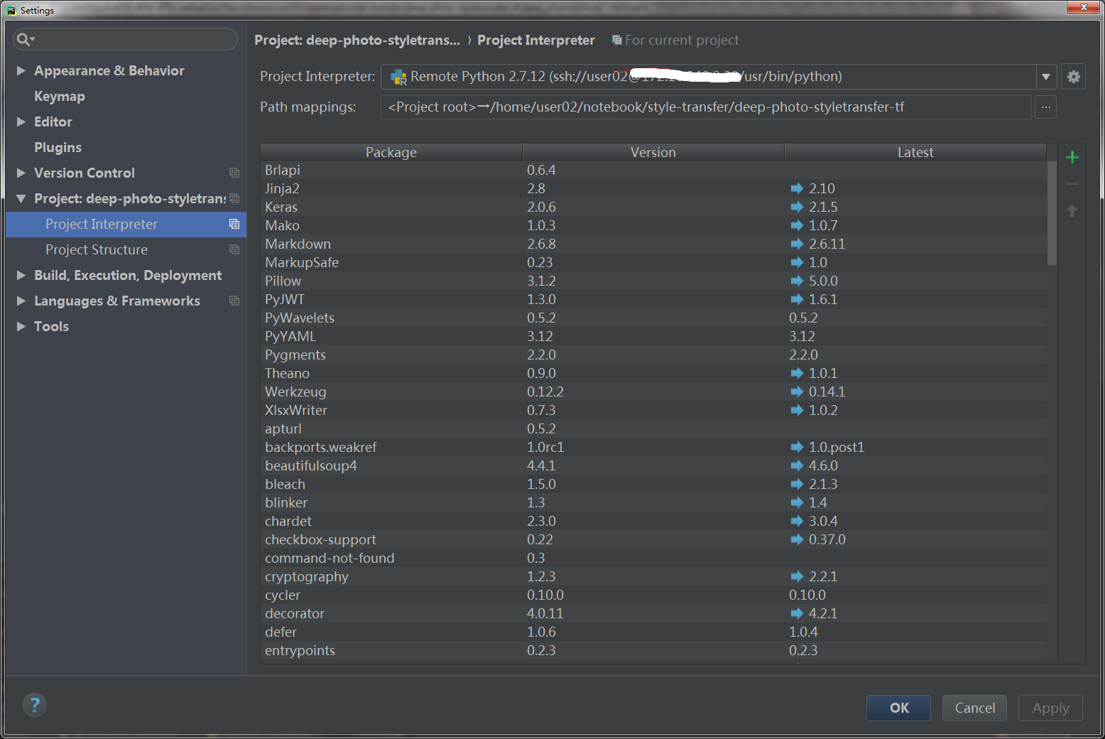
Task: Click the update arrow icon for cryptography
Action: pos(797,576)
